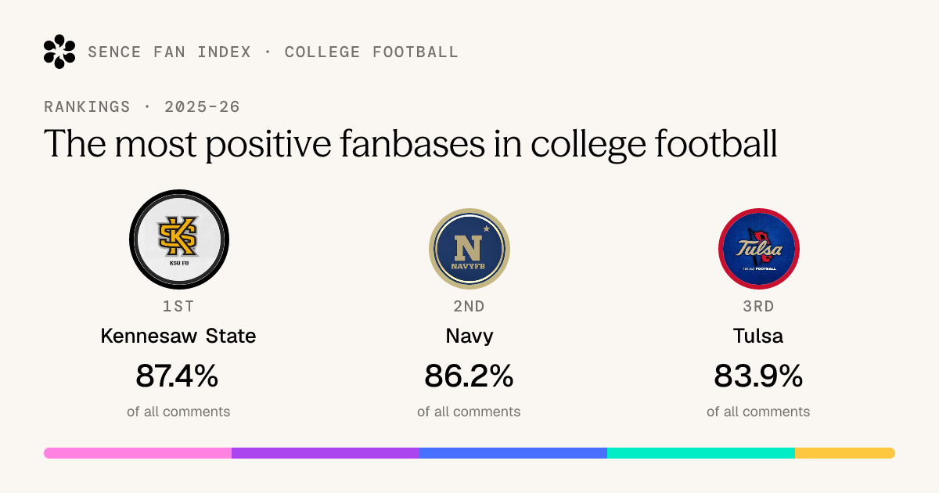The width and height of the screenshot is (939, 493).
Task: Select the Kennesaw State team logo
Action: click(x=179, y=239)
